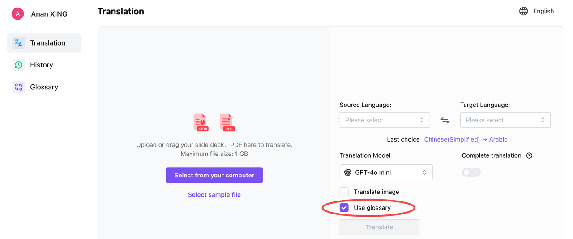This screenshot has width=573, height=239.
Task: Open the Source Language dropdown
Action: tap(385, 120)
